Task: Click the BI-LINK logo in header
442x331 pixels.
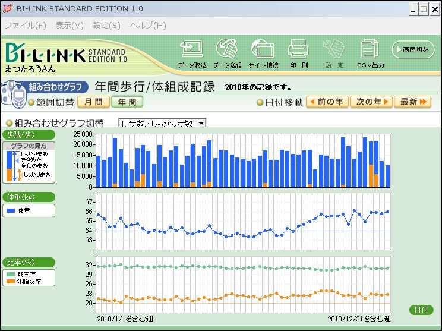Action: (x=67, y=53)
